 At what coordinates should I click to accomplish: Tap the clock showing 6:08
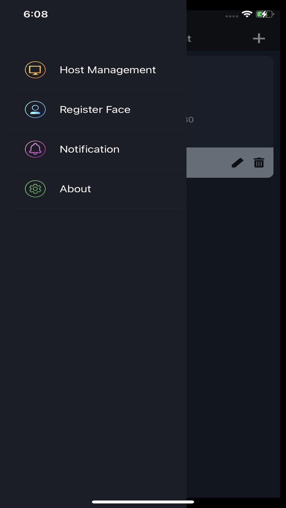[36, 14]
